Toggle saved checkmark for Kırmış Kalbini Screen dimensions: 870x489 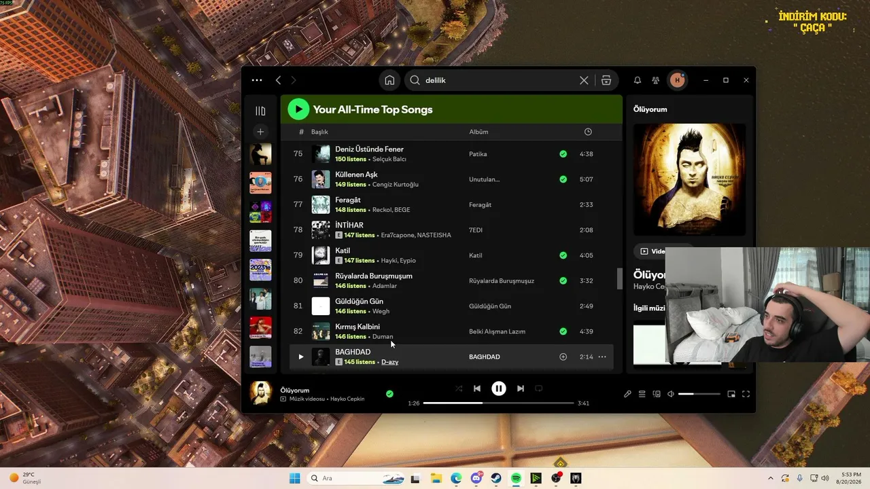563,331
